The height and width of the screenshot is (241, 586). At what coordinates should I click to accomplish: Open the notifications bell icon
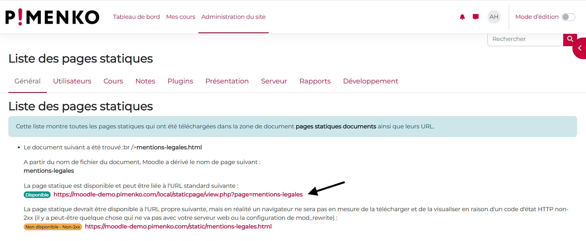(462, 17)
